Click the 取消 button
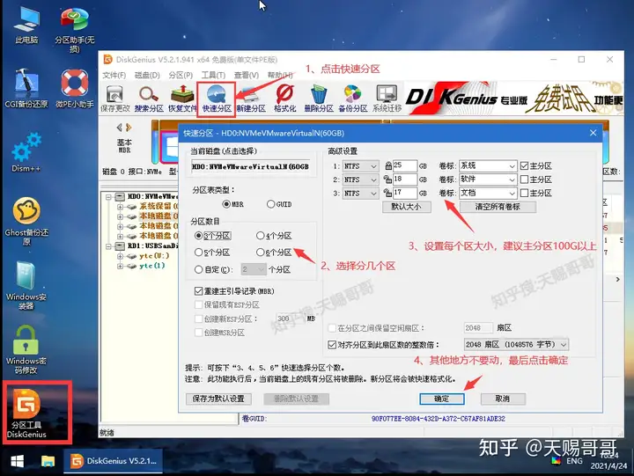 [x=503, y=399]
